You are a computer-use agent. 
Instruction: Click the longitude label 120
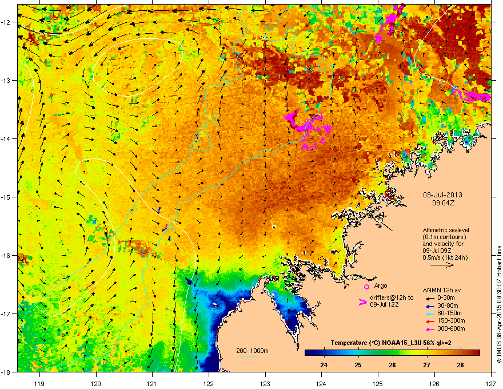96,383
